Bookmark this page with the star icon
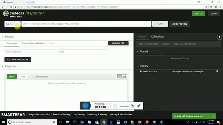 tap(206, 7)
